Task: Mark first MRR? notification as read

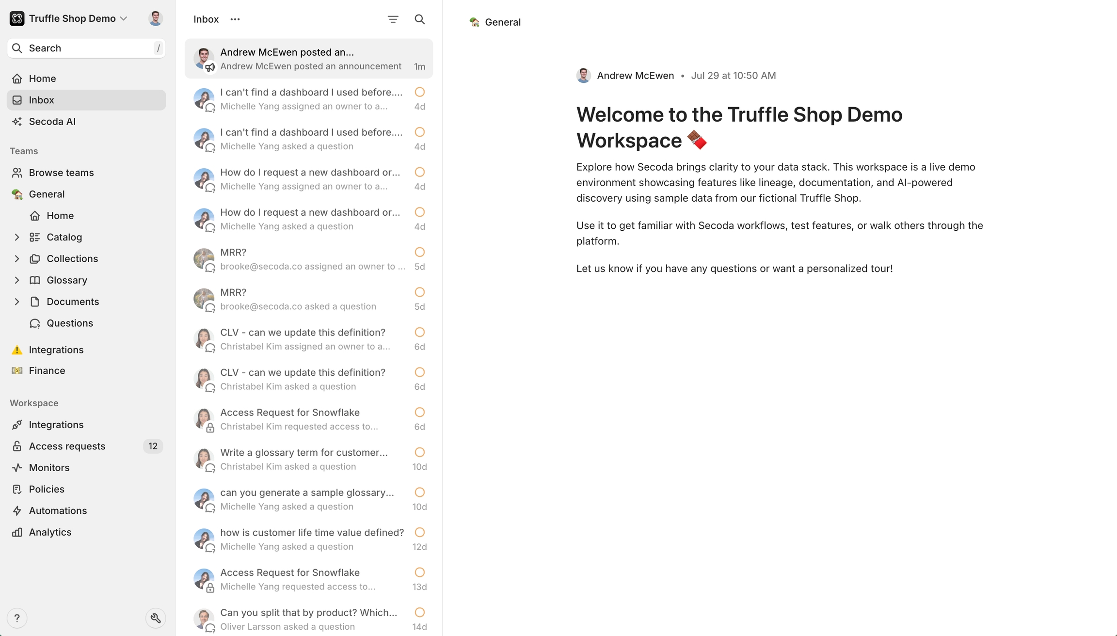Action: 420,252
